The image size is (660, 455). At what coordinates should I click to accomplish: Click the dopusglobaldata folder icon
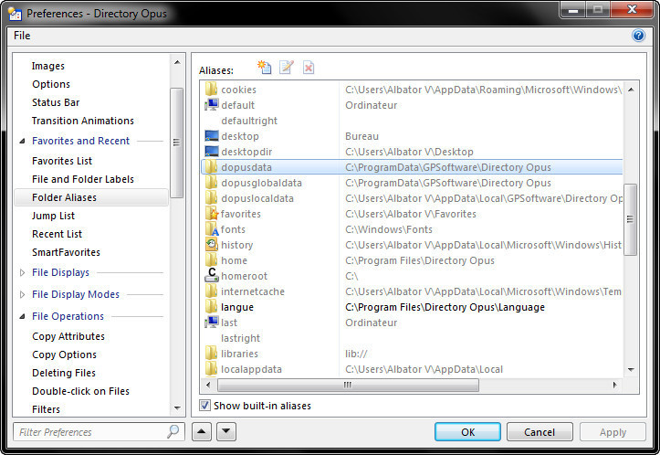[x=211, y=183]
